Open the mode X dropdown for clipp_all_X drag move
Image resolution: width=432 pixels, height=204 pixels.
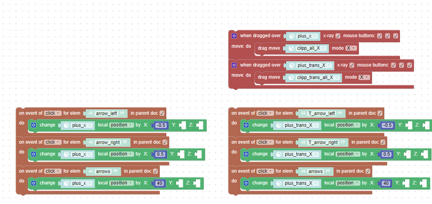pyautogui.click(x=351, y=48)
